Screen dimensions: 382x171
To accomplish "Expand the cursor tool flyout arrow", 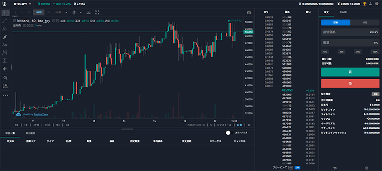I will 9,13.
